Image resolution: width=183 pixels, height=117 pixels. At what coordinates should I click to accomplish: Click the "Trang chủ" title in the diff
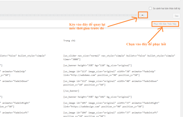pyautogui.click(x=69, y=41)
